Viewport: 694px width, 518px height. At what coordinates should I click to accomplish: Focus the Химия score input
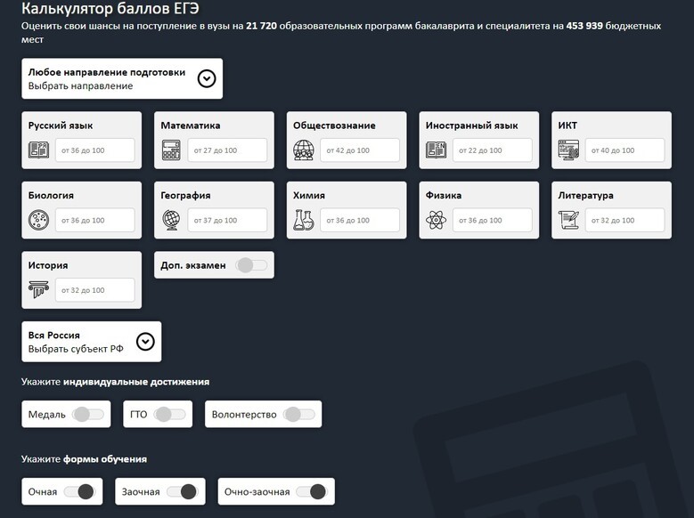[360, 220]
